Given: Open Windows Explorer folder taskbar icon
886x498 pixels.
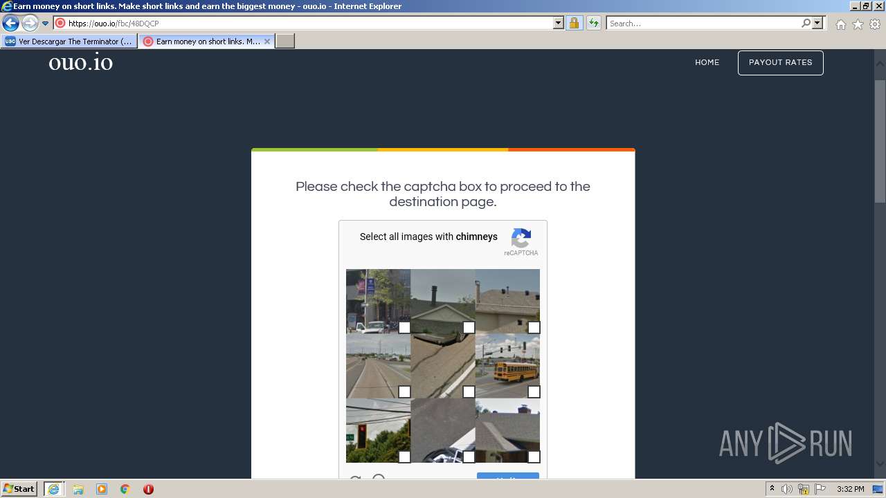Looking at the screenshot, I should pos(78,489).
